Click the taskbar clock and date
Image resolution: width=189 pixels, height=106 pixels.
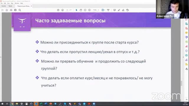185,104
